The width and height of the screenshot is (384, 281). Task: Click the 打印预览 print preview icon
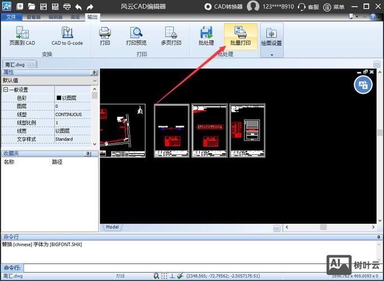pyautogui.click(x=136, y=36)
